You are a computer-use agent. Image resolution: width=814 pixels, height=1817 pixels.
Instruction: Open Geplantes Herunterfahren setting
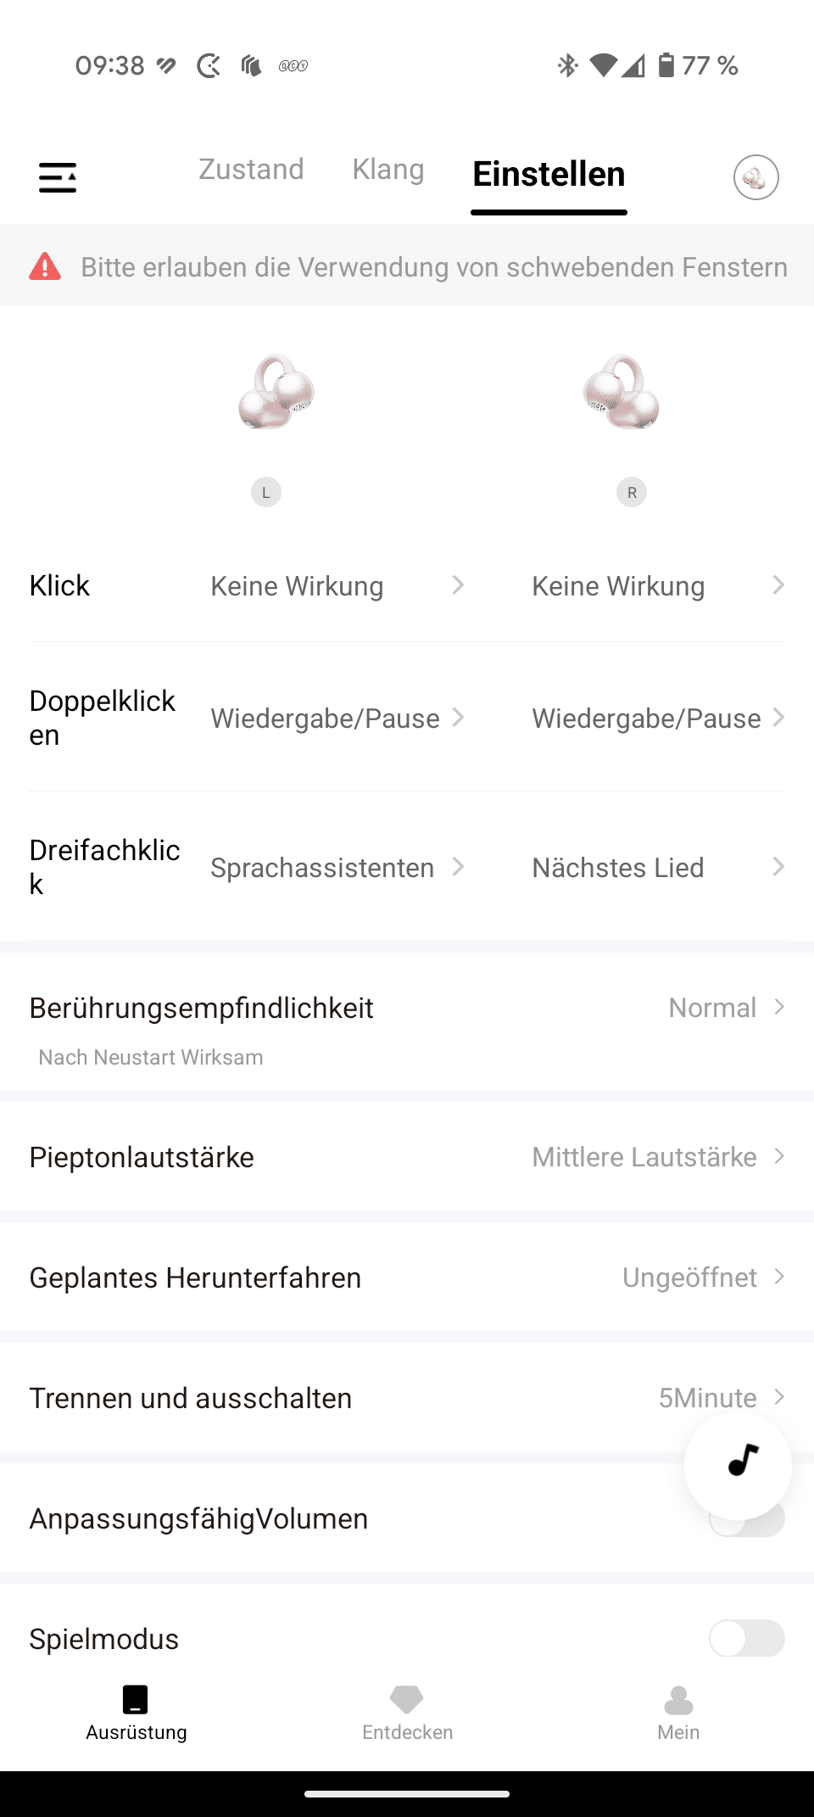tap(407, 1277)
